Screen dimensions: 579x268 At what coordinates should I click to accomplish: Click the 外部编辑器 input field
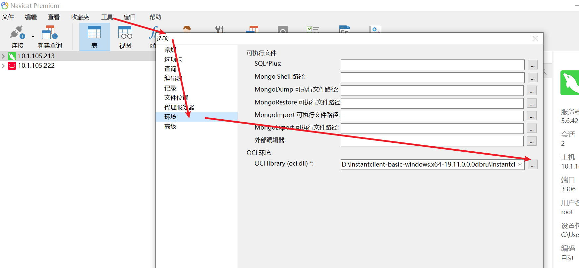pyautogui.click(x=432, y=141)
